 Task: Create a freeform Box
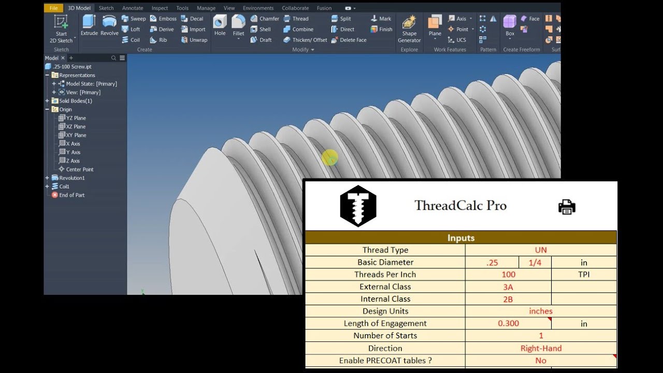pos(510,26)
